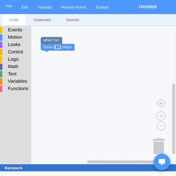
Task: Select the Events block category
Action: (x=16, y=30)
